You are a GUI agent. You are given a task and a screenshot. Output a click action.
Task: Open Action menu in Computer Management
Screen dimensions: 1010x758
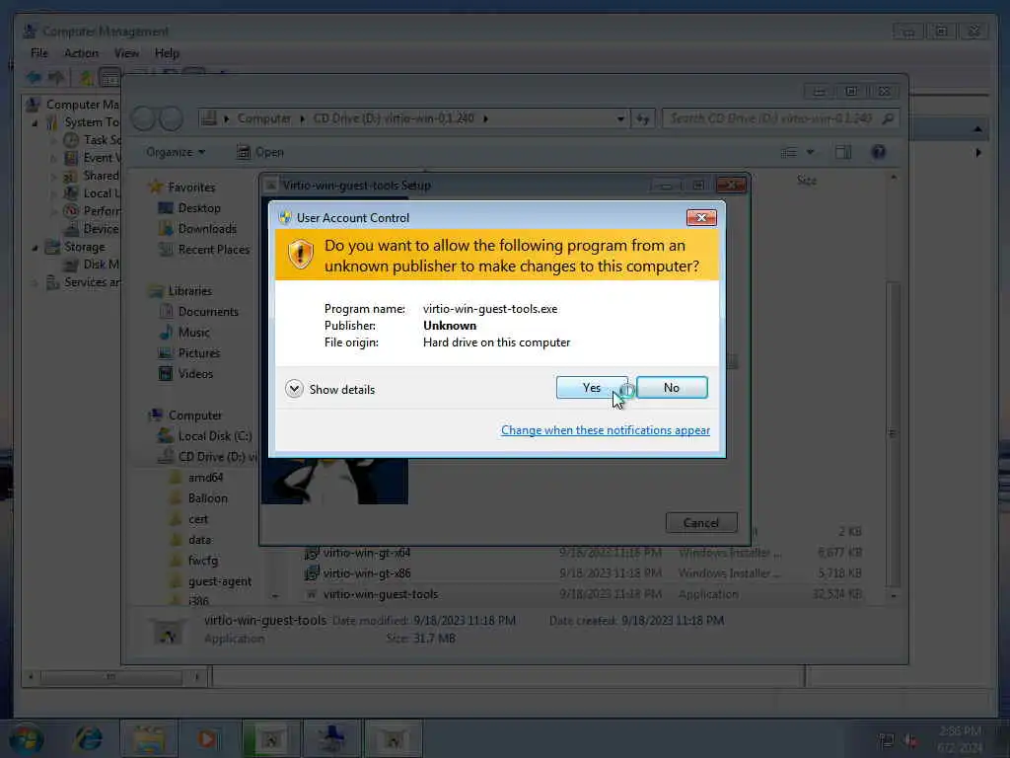point(81,53)
